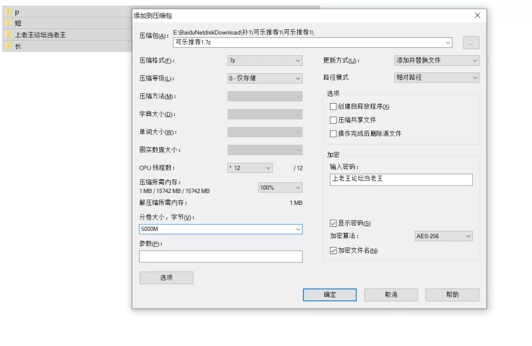Image resolution: width=532 pixels, height=346 pixels.
Task: Open memory usage 100% dropdown
Action: [280, 188]
